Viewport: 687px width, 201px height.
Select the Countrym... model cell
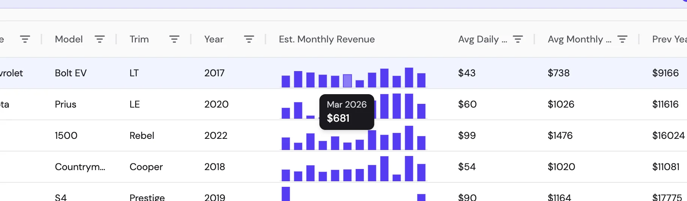pyautogui.click(x=80, y=167)
